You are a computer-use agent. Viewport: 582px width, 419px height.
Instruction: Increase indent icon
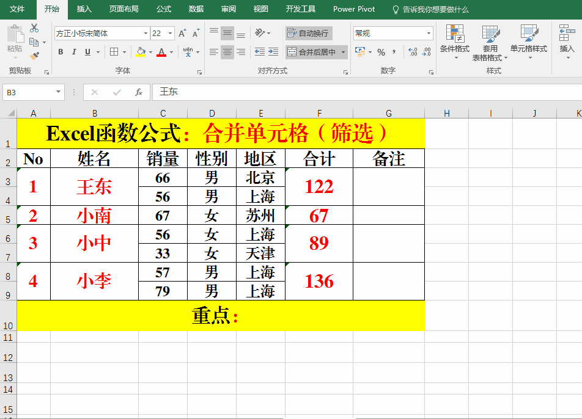click(x=273, y=52)
